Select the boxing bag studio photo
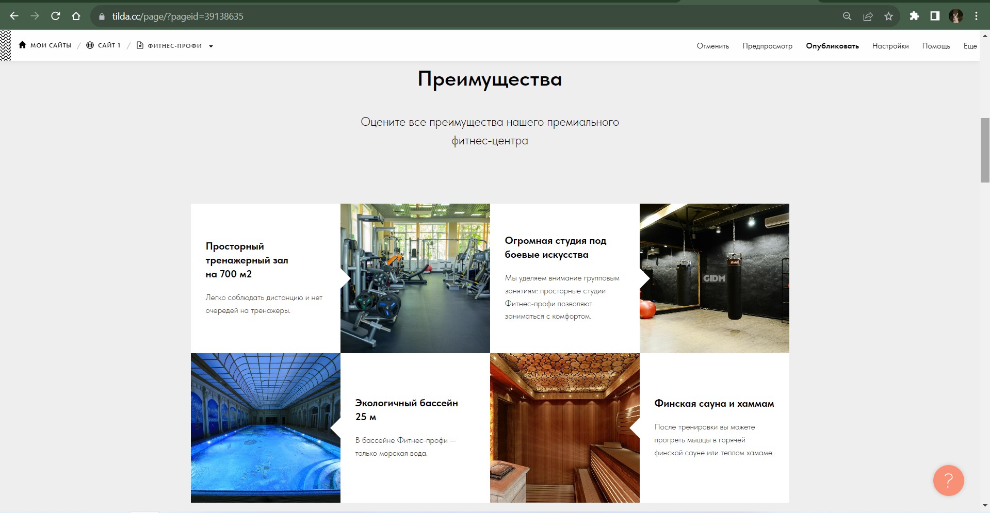The height and width of the screenshot is (513, 990). (x=715, y=278)
